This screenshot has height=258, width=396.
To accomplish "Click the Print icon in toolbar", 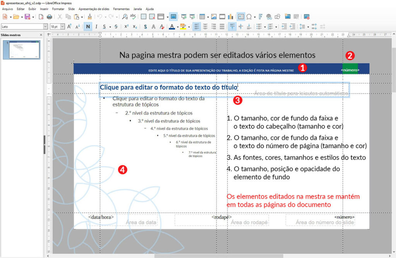I will [x=49, y=17].
